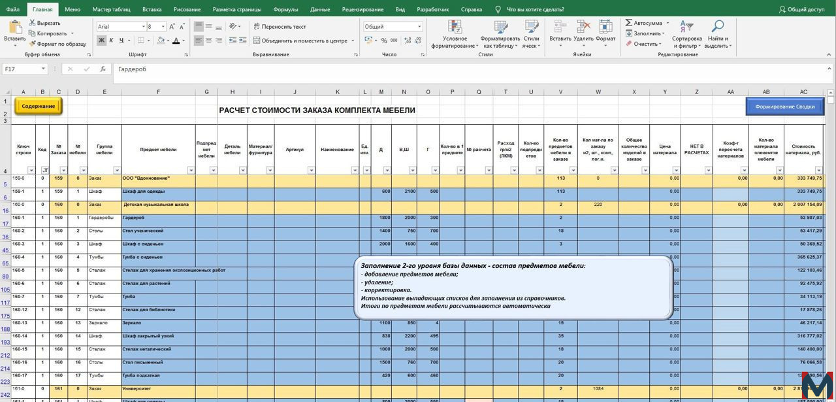The image size is (836, 402).
Task: Click Заполнить fill command
Action: coord(645,33)
